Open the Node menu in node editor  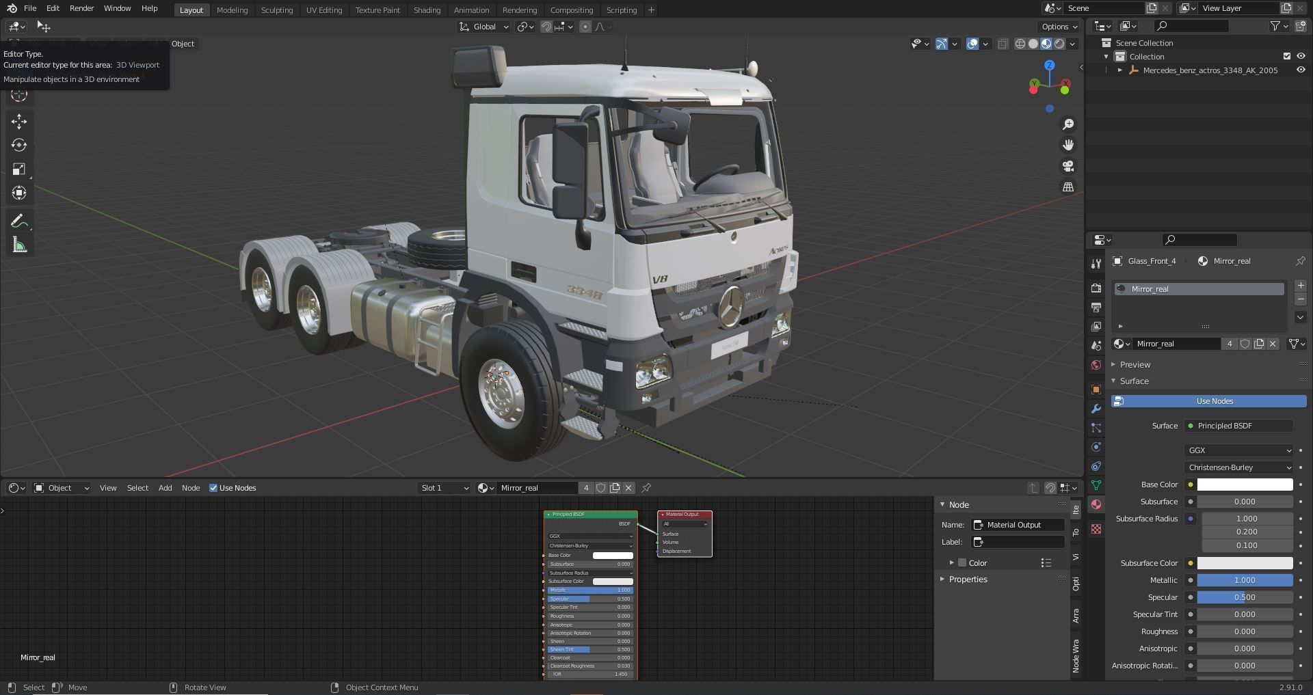pos(191,488)
